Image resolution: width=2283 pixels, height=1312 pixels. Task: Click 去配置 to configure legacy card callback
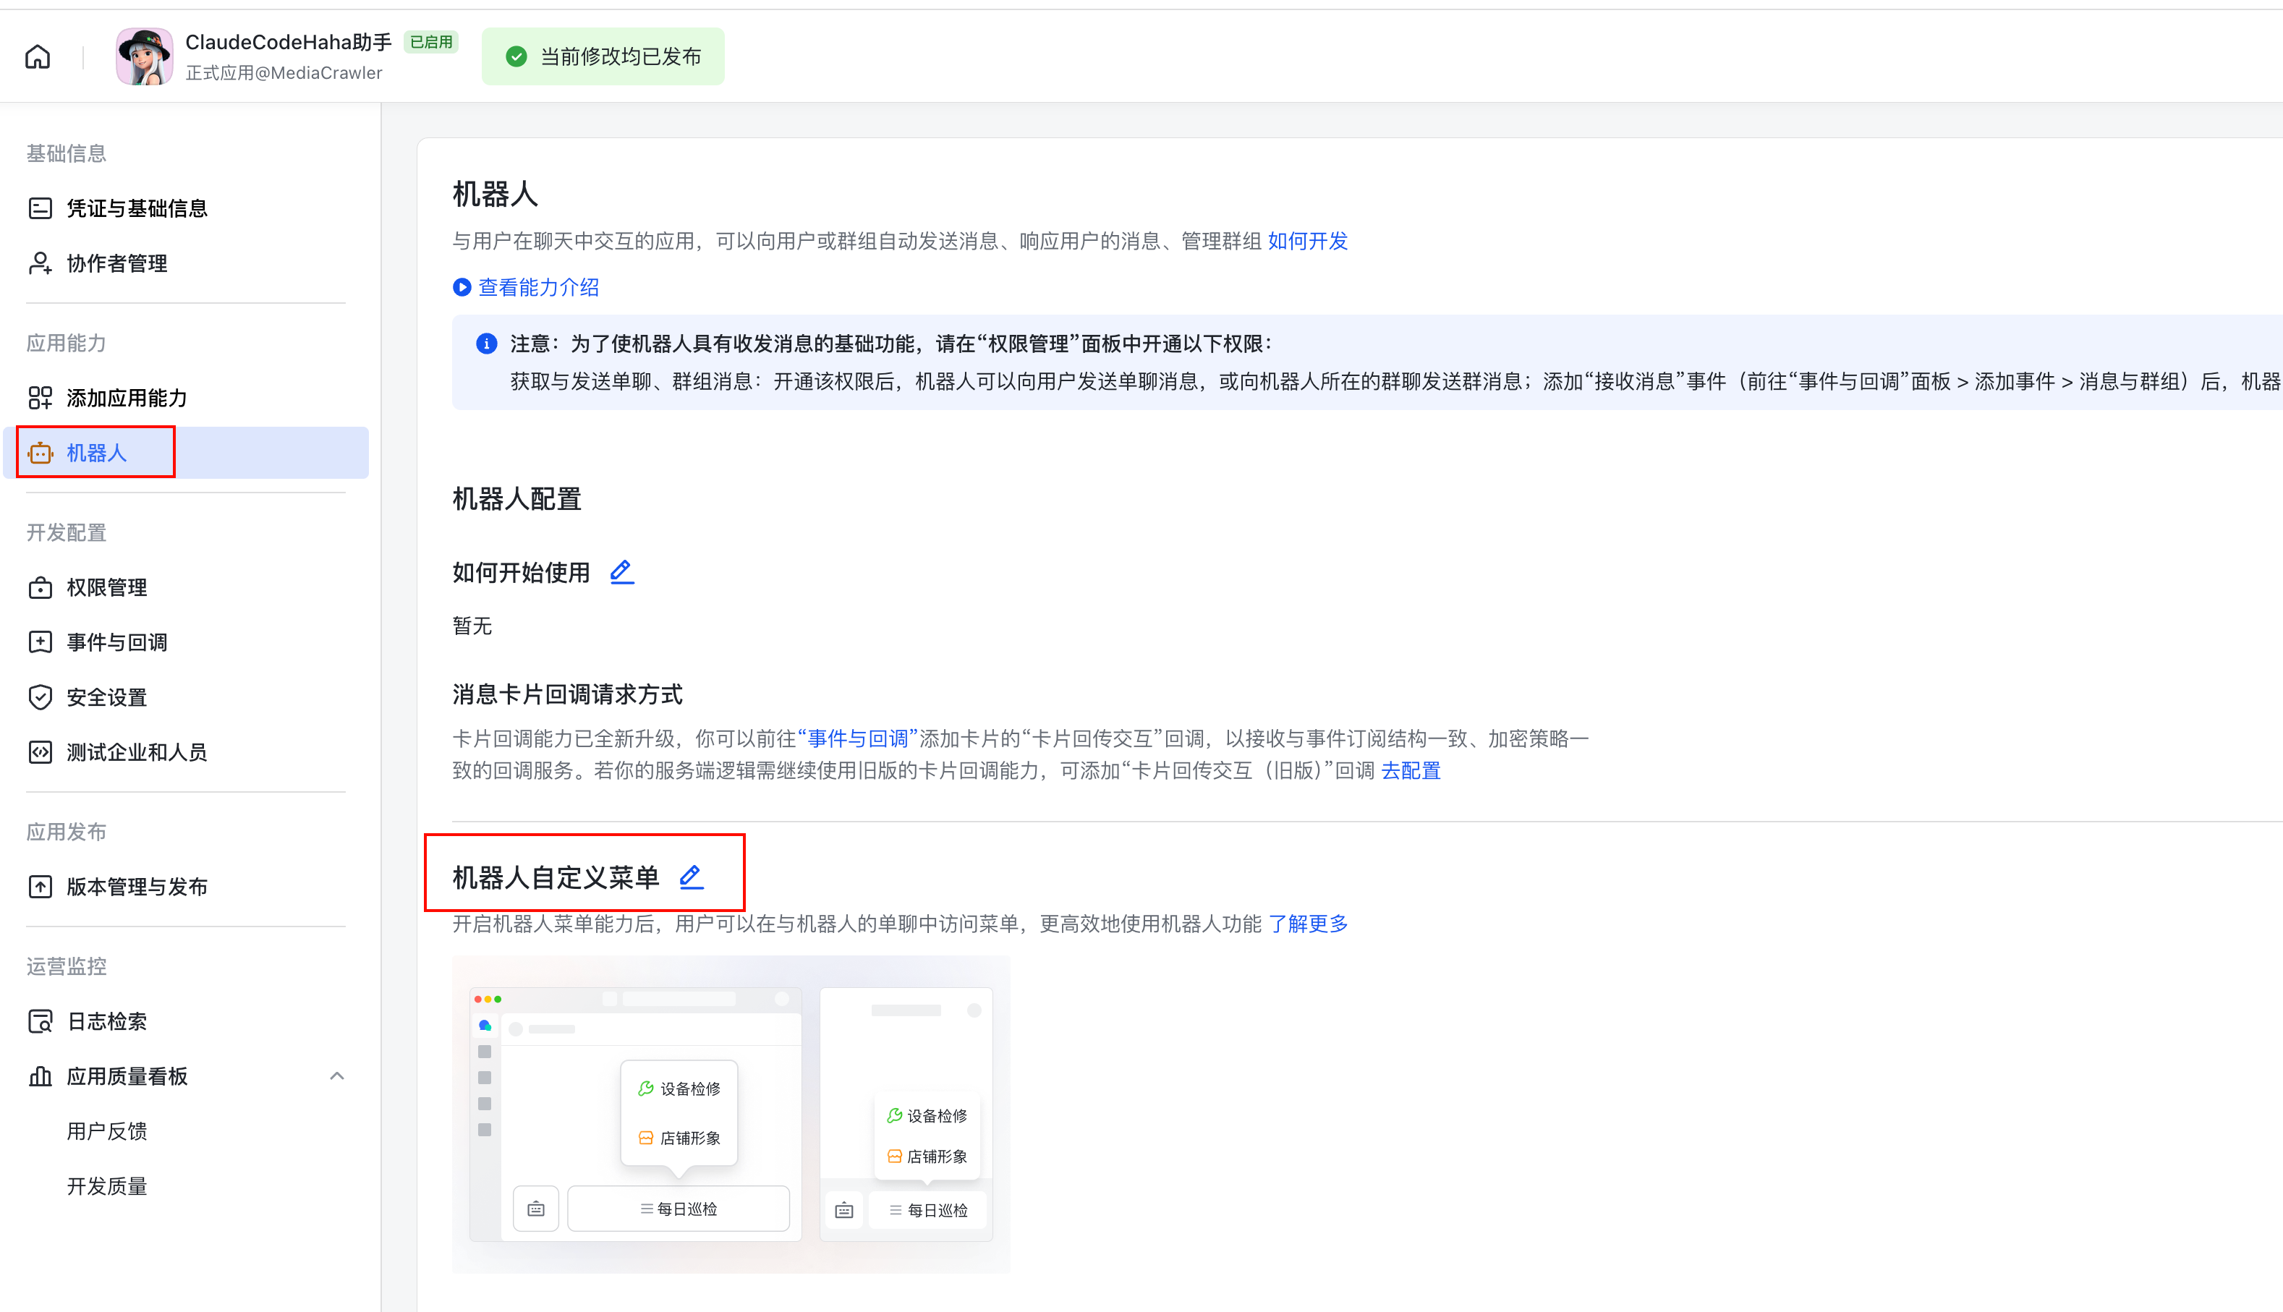(x=1410, y=770)
